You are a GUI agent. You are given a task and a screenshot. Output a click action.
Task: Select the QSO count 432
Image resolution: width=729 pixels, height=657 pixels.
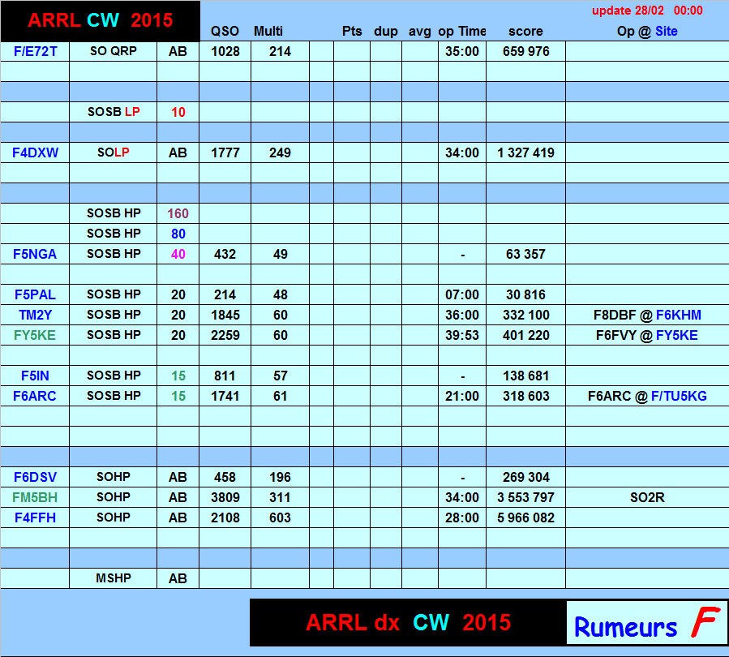click(x=225, y=254)
